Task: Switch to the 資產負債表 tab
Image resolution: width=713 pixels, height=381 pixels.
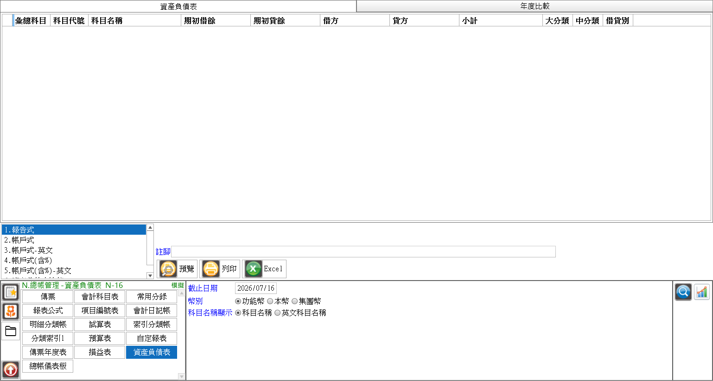Action: tap(178, 6)
